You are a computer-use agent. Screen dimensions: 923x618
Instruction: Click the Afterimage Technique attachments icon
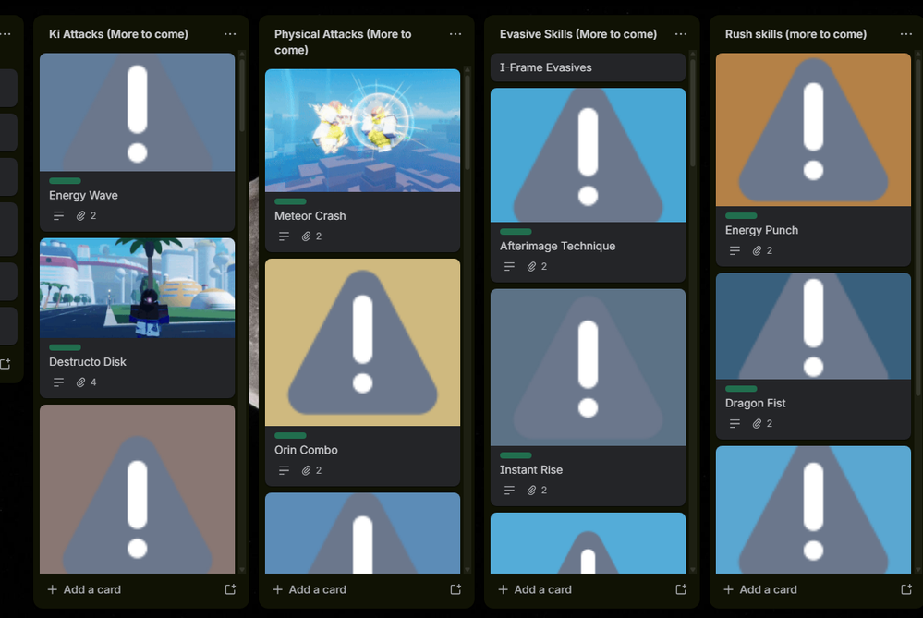(531, 267)
